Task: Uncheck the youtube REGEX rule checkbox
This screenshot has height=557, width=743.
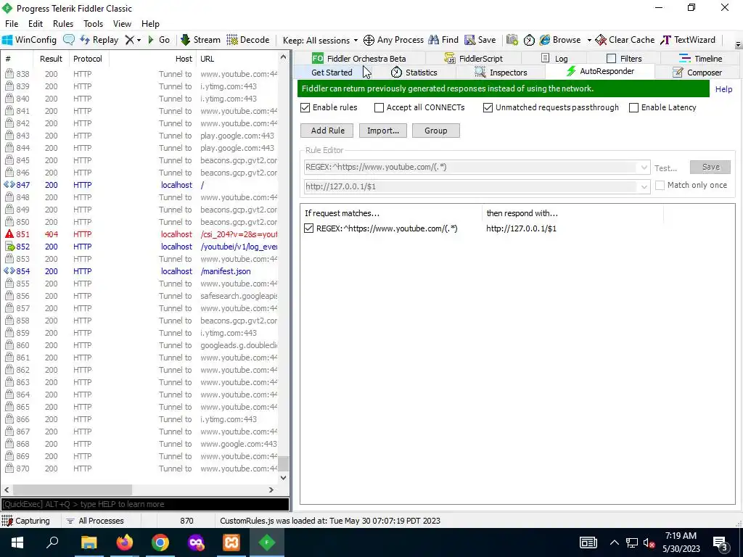Action: [x=309, y=228]
